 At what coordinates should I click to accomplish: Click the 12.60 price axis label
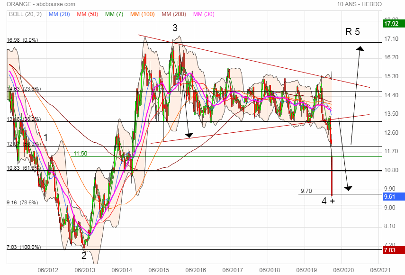pyautogui.click(x=391, y=133)
